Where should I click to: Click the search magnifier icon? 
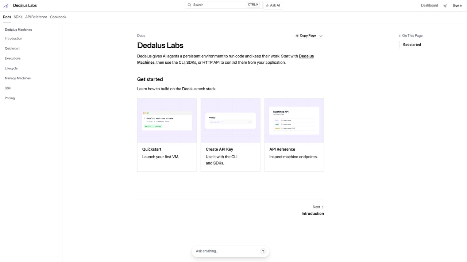pos(189,5)
